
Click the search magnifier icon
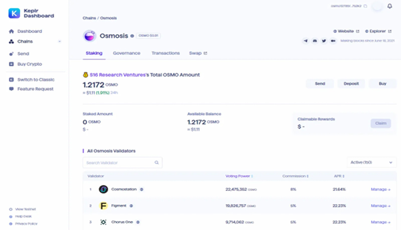(156, 162)
